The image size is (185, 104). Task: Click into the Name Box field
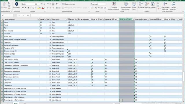tap(6, 15)
